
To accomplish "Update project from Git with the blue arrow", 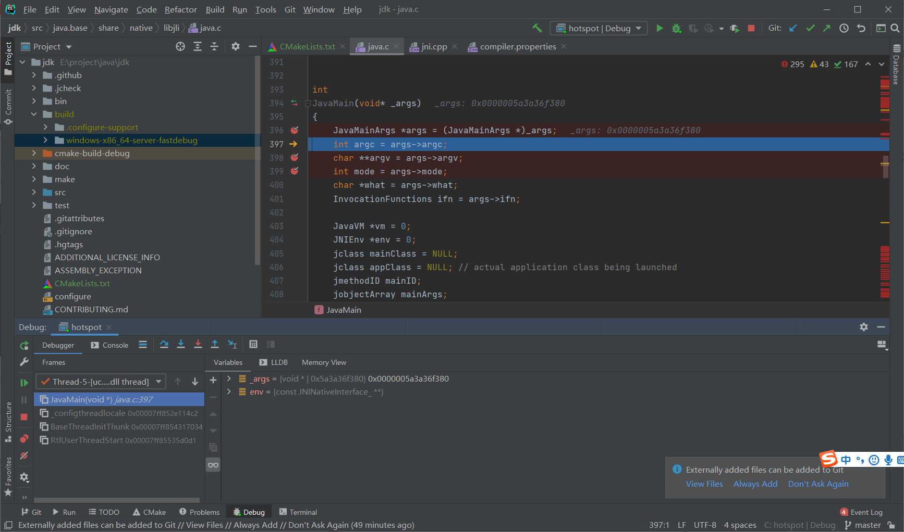I will (x=793, y=28).
